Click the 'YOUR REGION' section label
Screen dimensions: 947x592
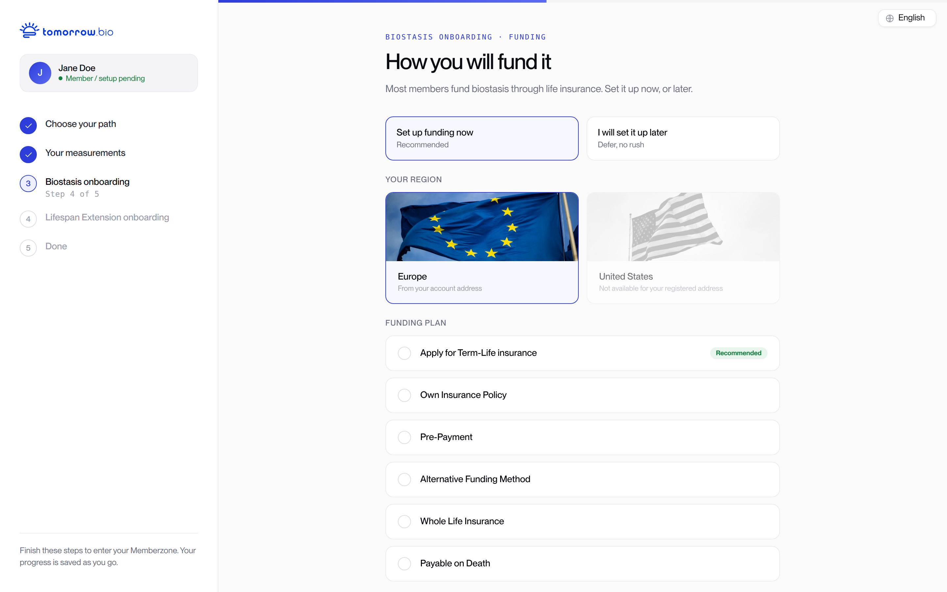[414, 180]
